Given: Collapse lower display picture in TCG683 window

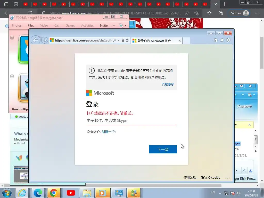Looking at the screenshot, I should point(12,76).
